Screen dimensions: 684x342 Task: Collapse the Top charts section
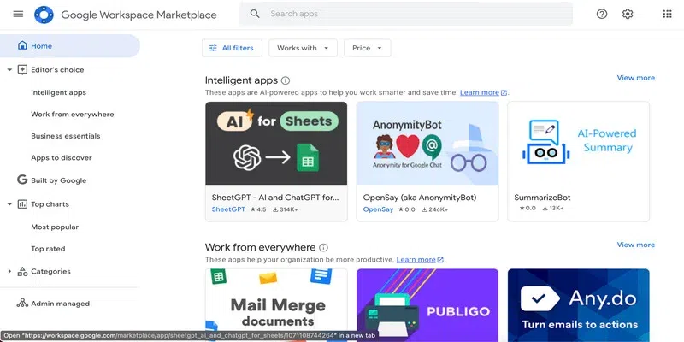(9, 204)
